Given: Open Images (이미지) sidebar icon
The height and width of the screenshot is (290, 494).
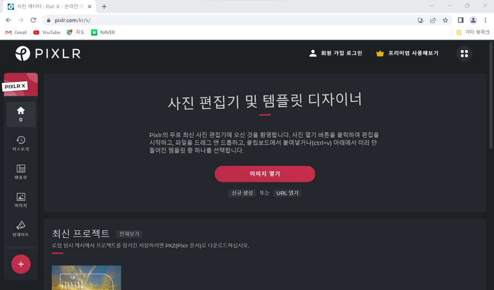Looking at the screenshot, I should click(21, 200).
